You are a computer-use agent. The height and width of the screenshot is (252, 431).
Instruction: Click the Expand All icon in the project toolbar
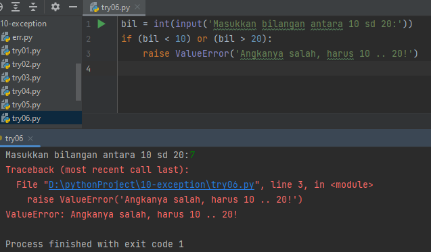[16, 7]
